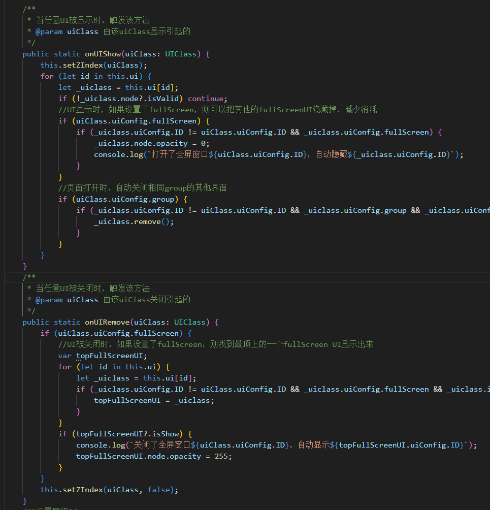Click the comment '//页面打开时，自动关闭相同group的其他界面'
The image size is (490, 510).
tap(142, 188)
